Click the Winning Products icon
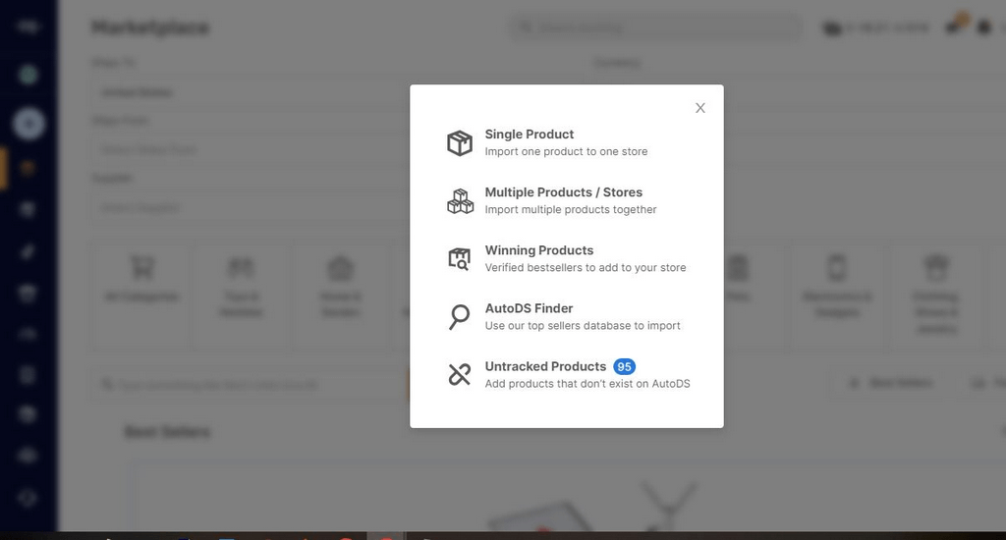 coord(459,259)
